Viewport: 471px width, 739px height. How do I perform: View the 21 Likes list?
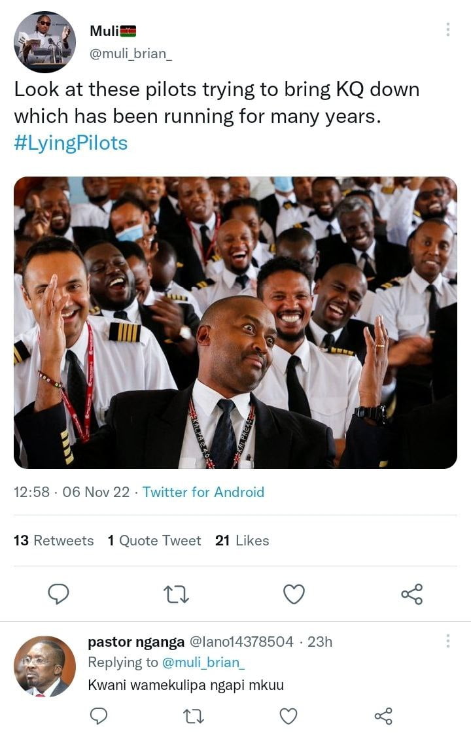(x=242, y=541)
